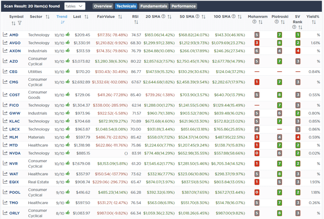Open the AMD symbol link

(x=14, y=35)
